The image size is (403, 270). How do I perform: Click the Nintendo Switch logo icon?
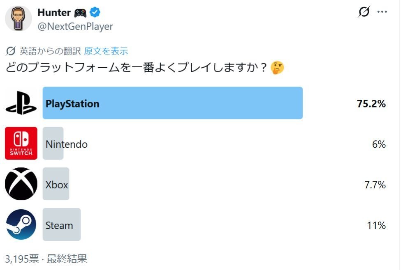coord(21,143)
